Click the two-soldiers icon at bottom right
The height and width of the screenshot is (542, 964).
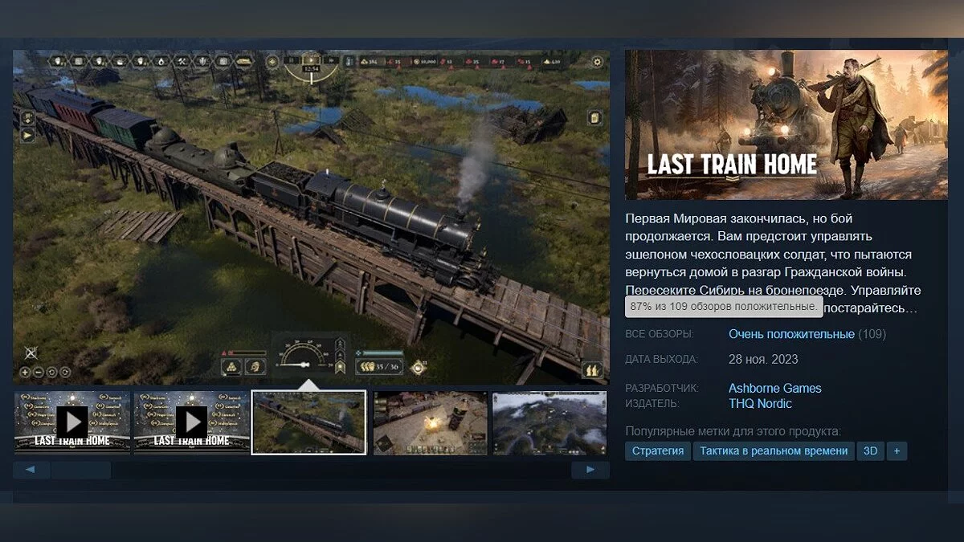591,370
